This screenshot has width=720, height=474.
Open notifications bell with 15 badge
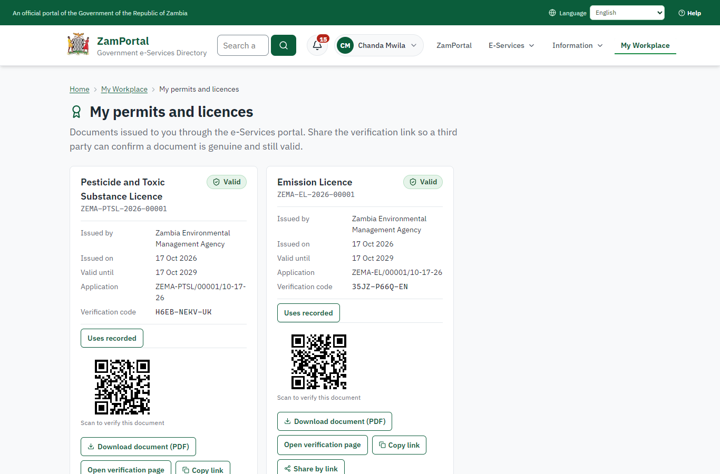[x=317, y=45]
